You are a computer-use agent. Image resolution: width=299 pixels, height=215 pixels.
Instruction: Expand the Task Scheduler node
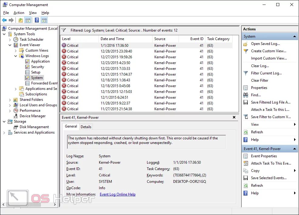pyautogui.click(x=10, y=39)
